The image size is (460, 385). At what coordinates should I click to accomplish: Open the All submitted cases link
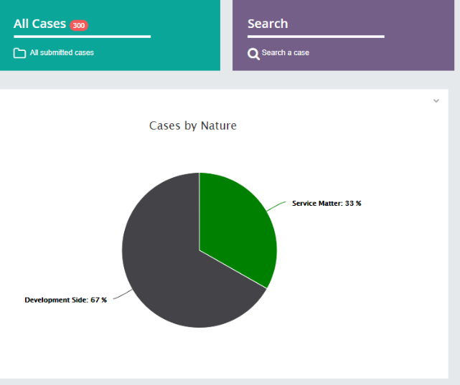tap(62, 53)
